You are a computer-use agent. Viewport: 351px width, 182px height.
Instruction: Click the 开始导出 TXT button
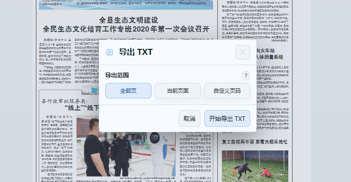click(x=227, y=118)
